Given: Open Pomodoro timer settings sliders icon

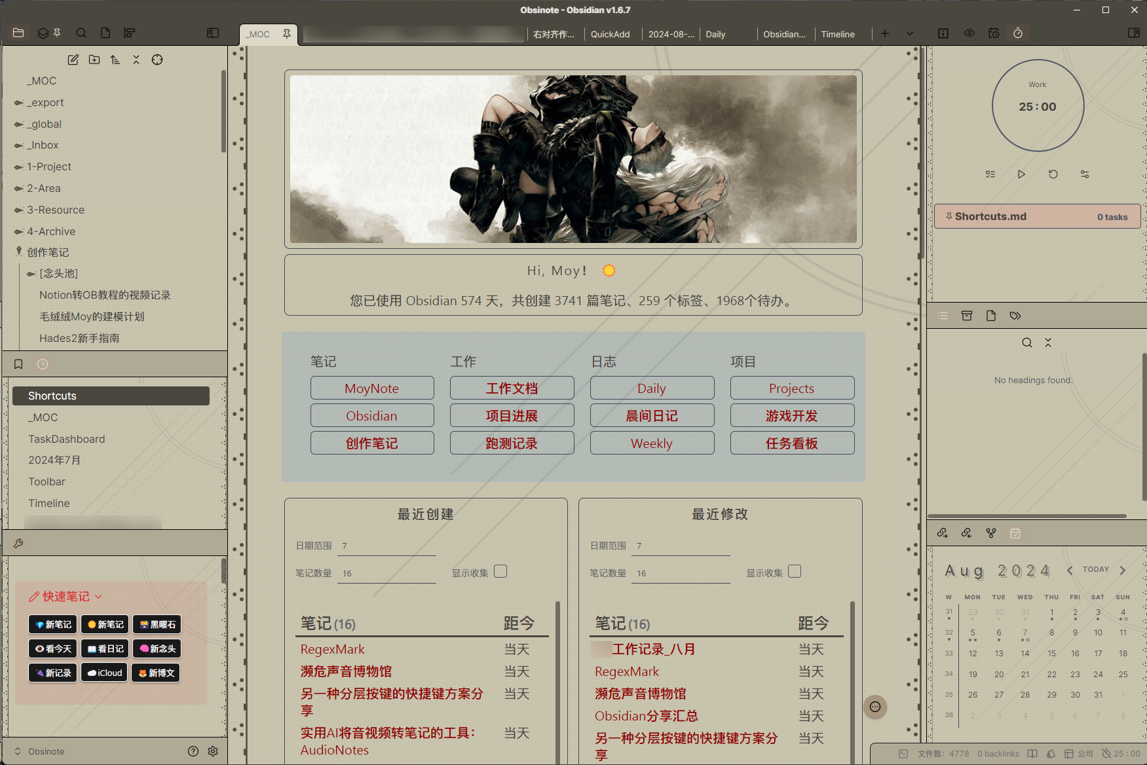Looking at the screenshot, I should (x=1085, y=174).
